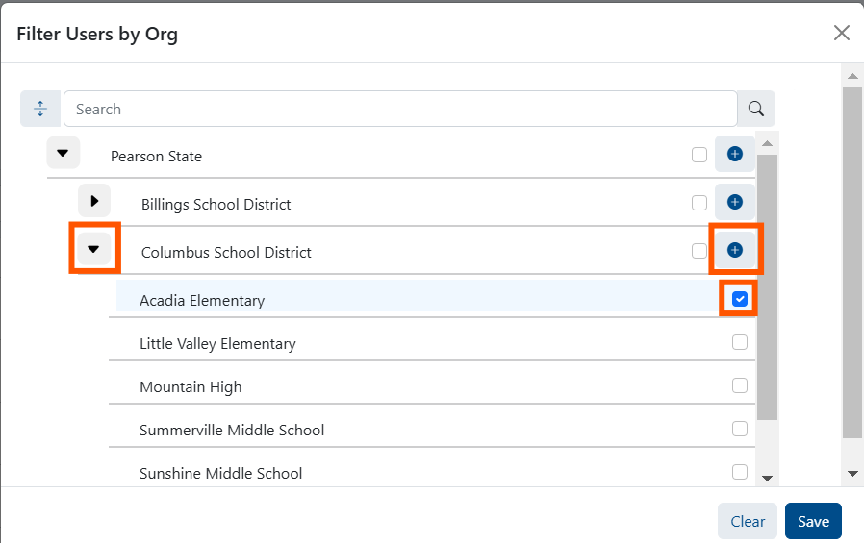The width and height of the screenshot is (864, 543).
Task: Click into the Search input field
Action: [x=399, y=110]
